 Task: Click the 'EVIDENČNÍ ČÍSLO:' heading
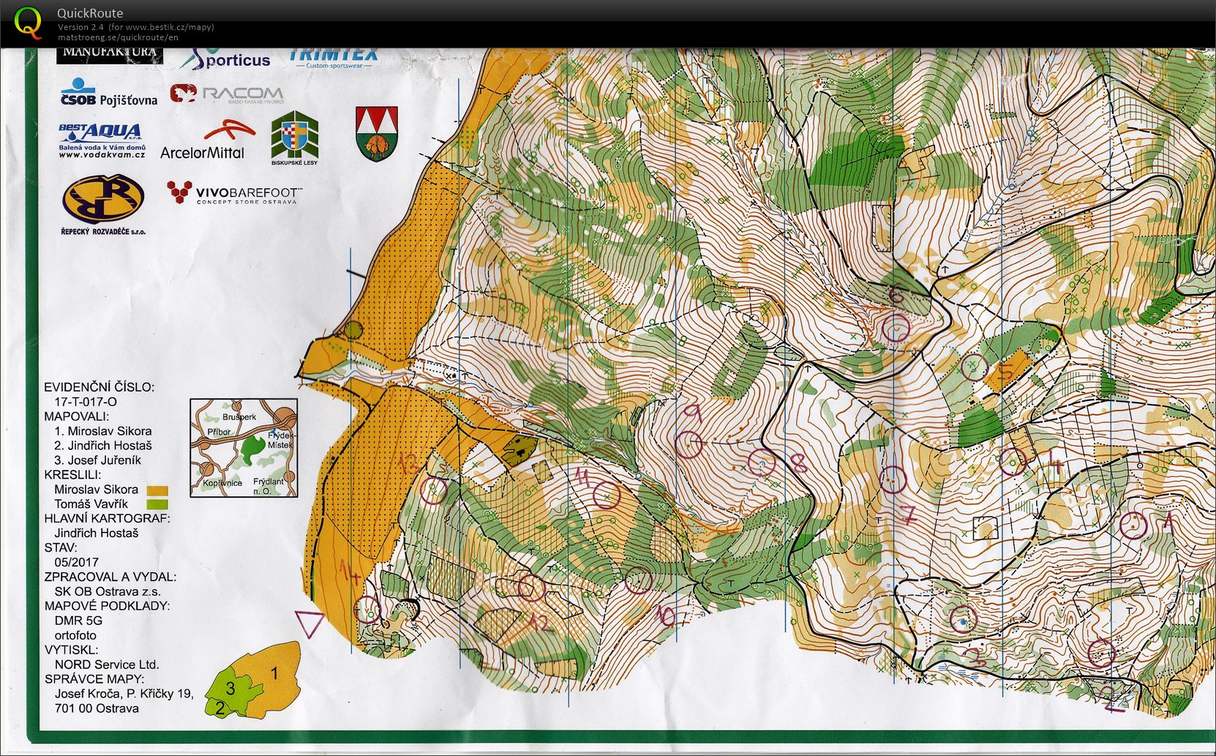pos(100,387)
